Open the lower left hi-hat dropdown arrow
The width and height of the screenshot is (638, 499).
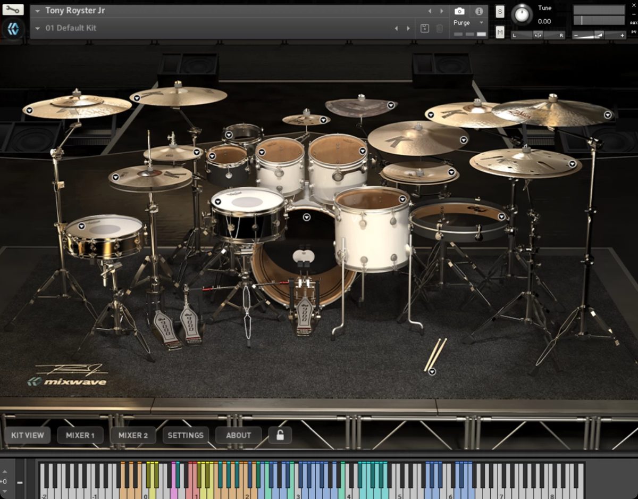pos(115,177)
